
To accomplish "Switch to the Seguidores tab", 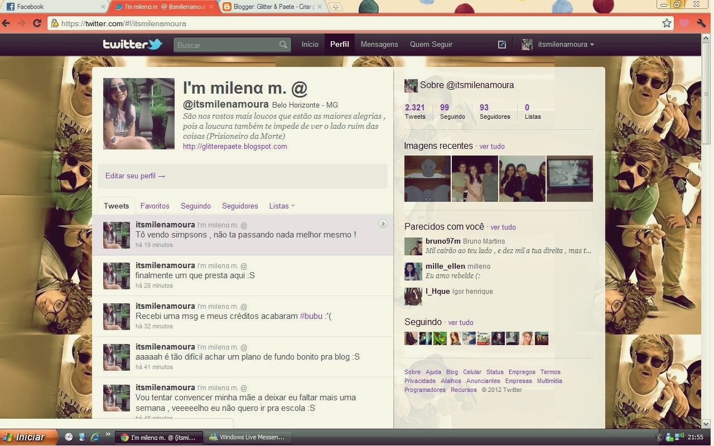I will point(240,206).
